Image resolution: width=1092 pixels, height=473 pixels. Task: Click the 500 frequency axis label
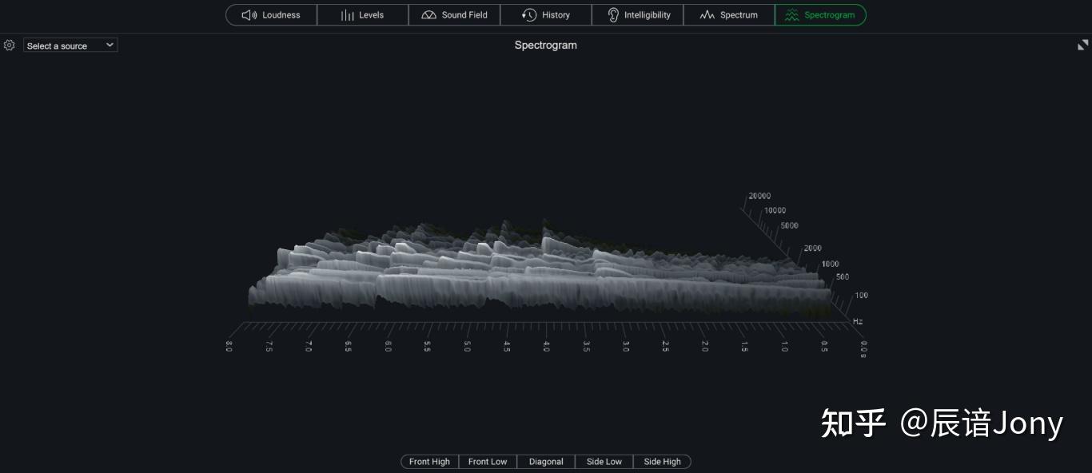pos(843,277)
